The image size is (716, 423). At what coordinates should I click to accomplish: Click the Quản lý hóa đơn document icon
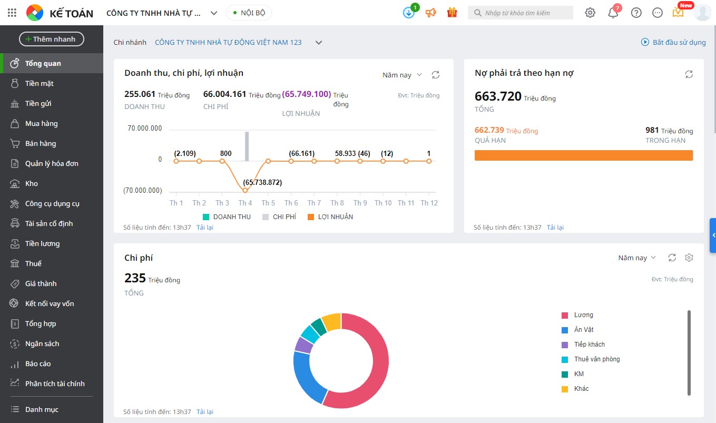pyautogui.click(x=15, y=163)
